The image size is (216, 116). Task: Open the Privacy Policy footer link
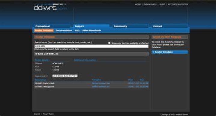click(x=48, y=114)
